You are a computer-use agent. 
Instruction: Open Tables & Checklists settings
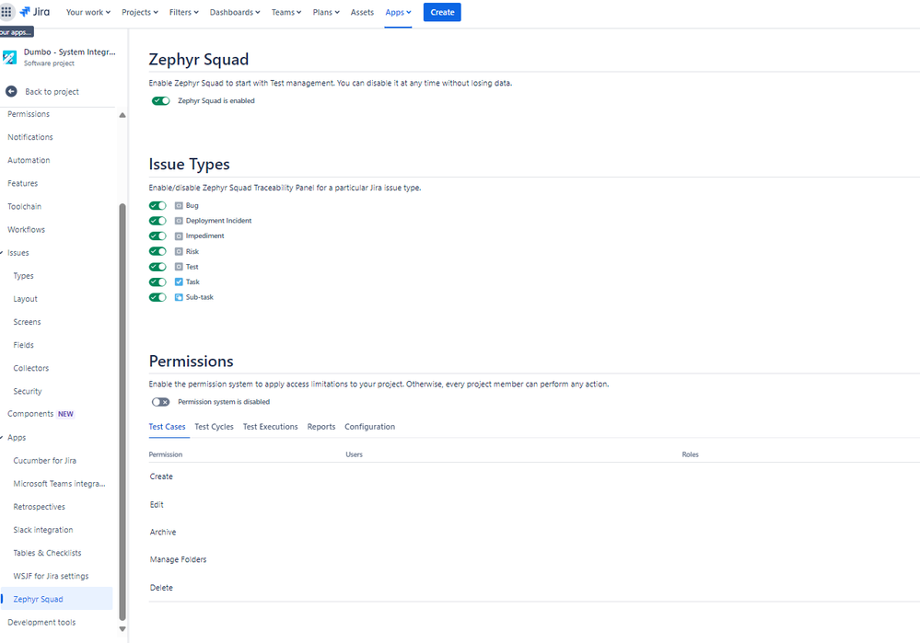47,554
